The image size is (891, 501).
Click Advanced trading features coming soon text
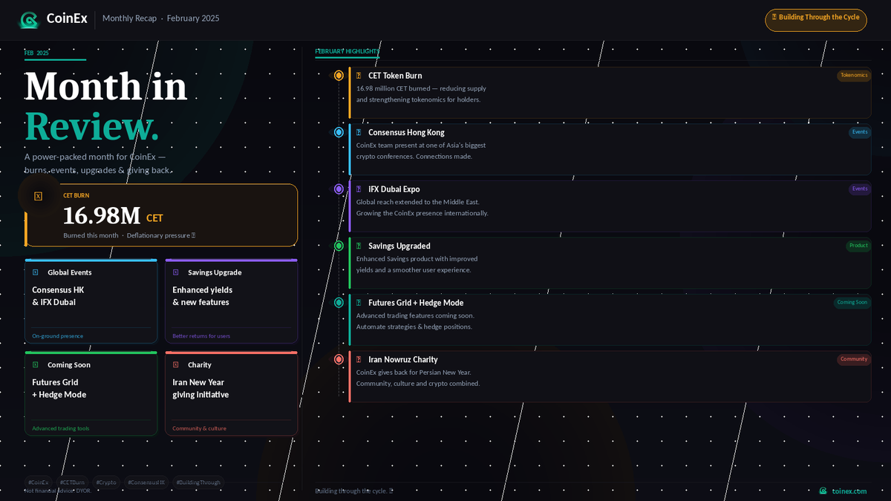[x=415, y=321]
